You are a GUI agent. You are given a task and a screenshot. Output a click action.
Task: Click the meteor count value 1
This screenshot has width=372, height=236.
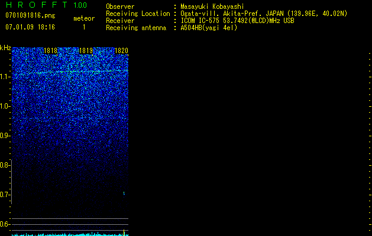[84, 27]
